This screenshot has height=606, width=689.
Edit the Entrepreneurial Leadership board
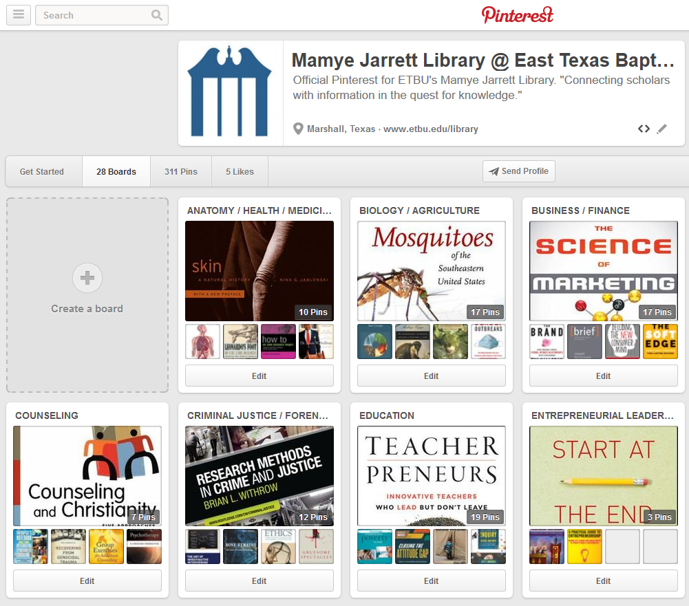point(604,581)
